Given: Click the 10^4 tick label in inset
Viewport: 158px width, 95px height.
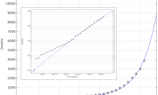Looking at the screenshot, I should [29, 11].
